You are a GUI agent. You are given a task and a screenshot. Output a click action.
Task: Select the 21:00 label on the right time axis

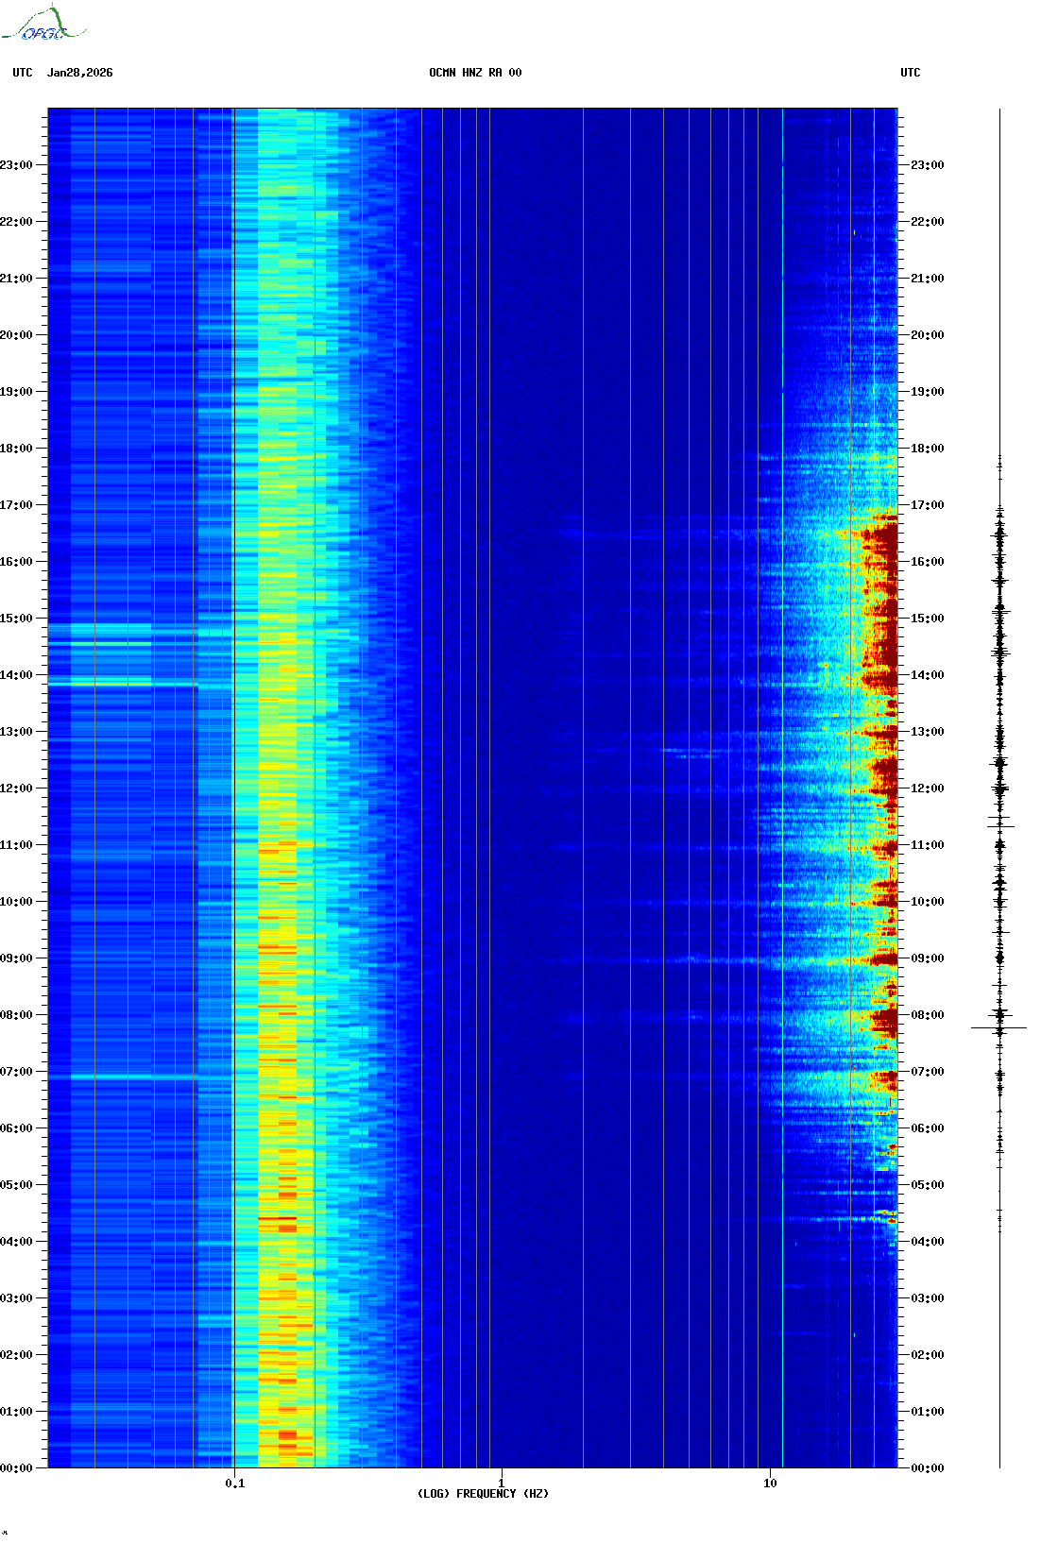click(x=927, y=279)
